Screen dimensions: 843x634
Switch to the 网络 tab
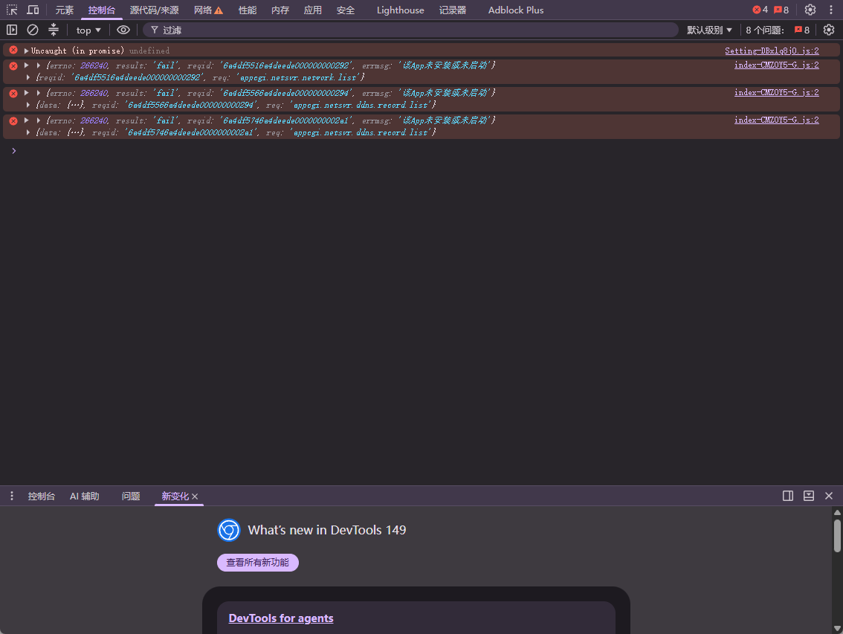[x=208, y=10]
